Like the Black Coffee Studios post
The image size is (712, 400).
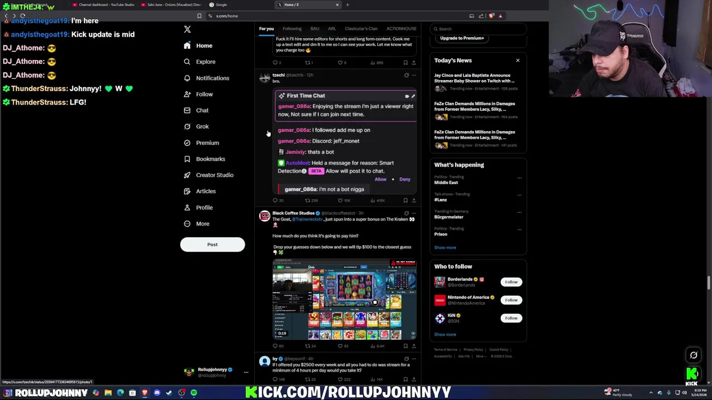coord(343,346)
